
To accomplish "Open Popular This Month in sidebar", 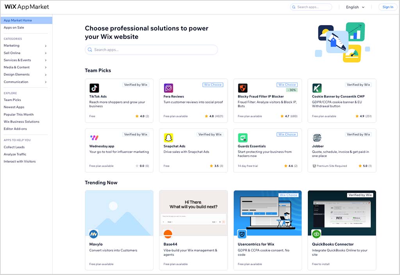I will 19,114.
